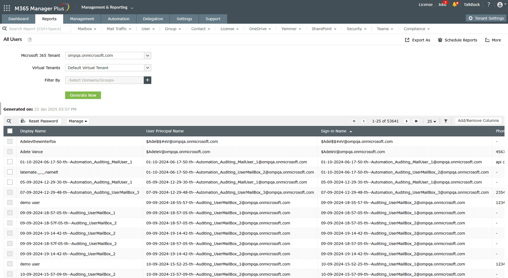The height and width of the screenshot is (278, 508).
Task: Click the Add/Remove Columns button
Action: (x=478, y=120)
